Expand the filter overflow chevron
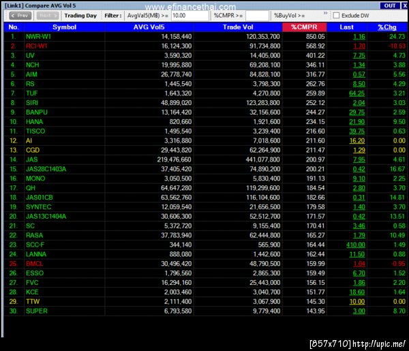 (325, 13)
